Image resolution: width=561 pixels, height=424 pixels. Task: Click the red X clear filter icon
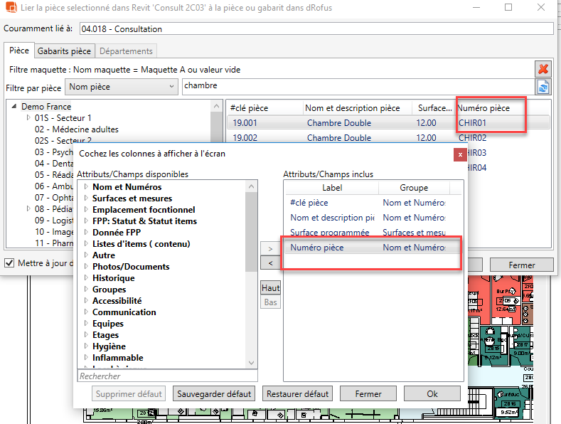(543, 69)
